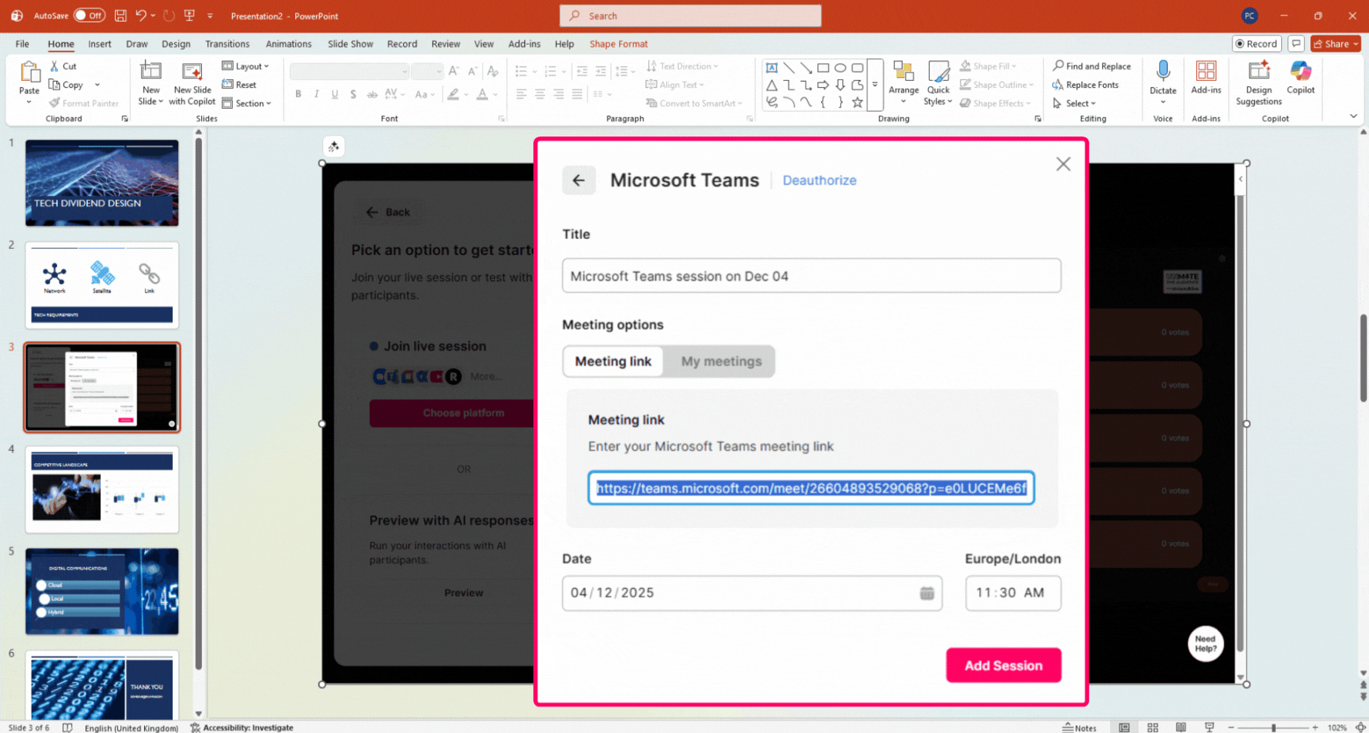Click the Record button

click(1256, 44)
